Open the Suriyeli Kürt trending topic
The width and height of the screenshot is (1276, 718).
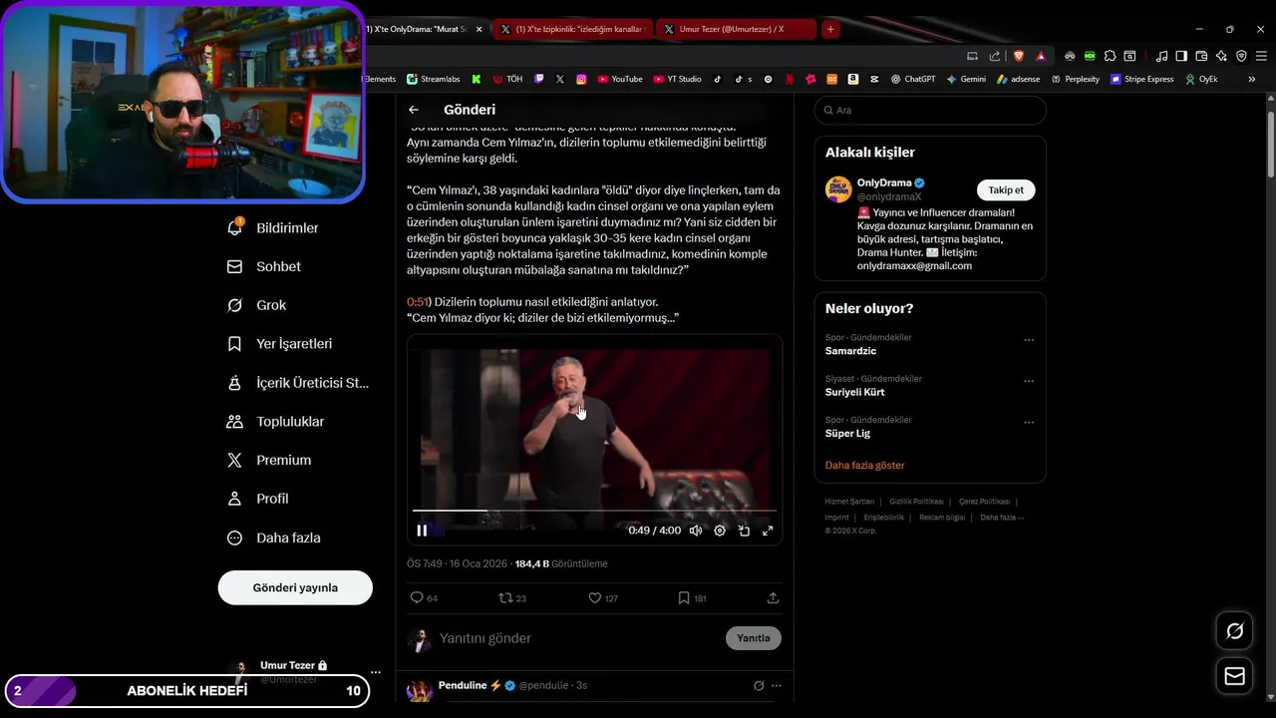[x=854, y=392]
